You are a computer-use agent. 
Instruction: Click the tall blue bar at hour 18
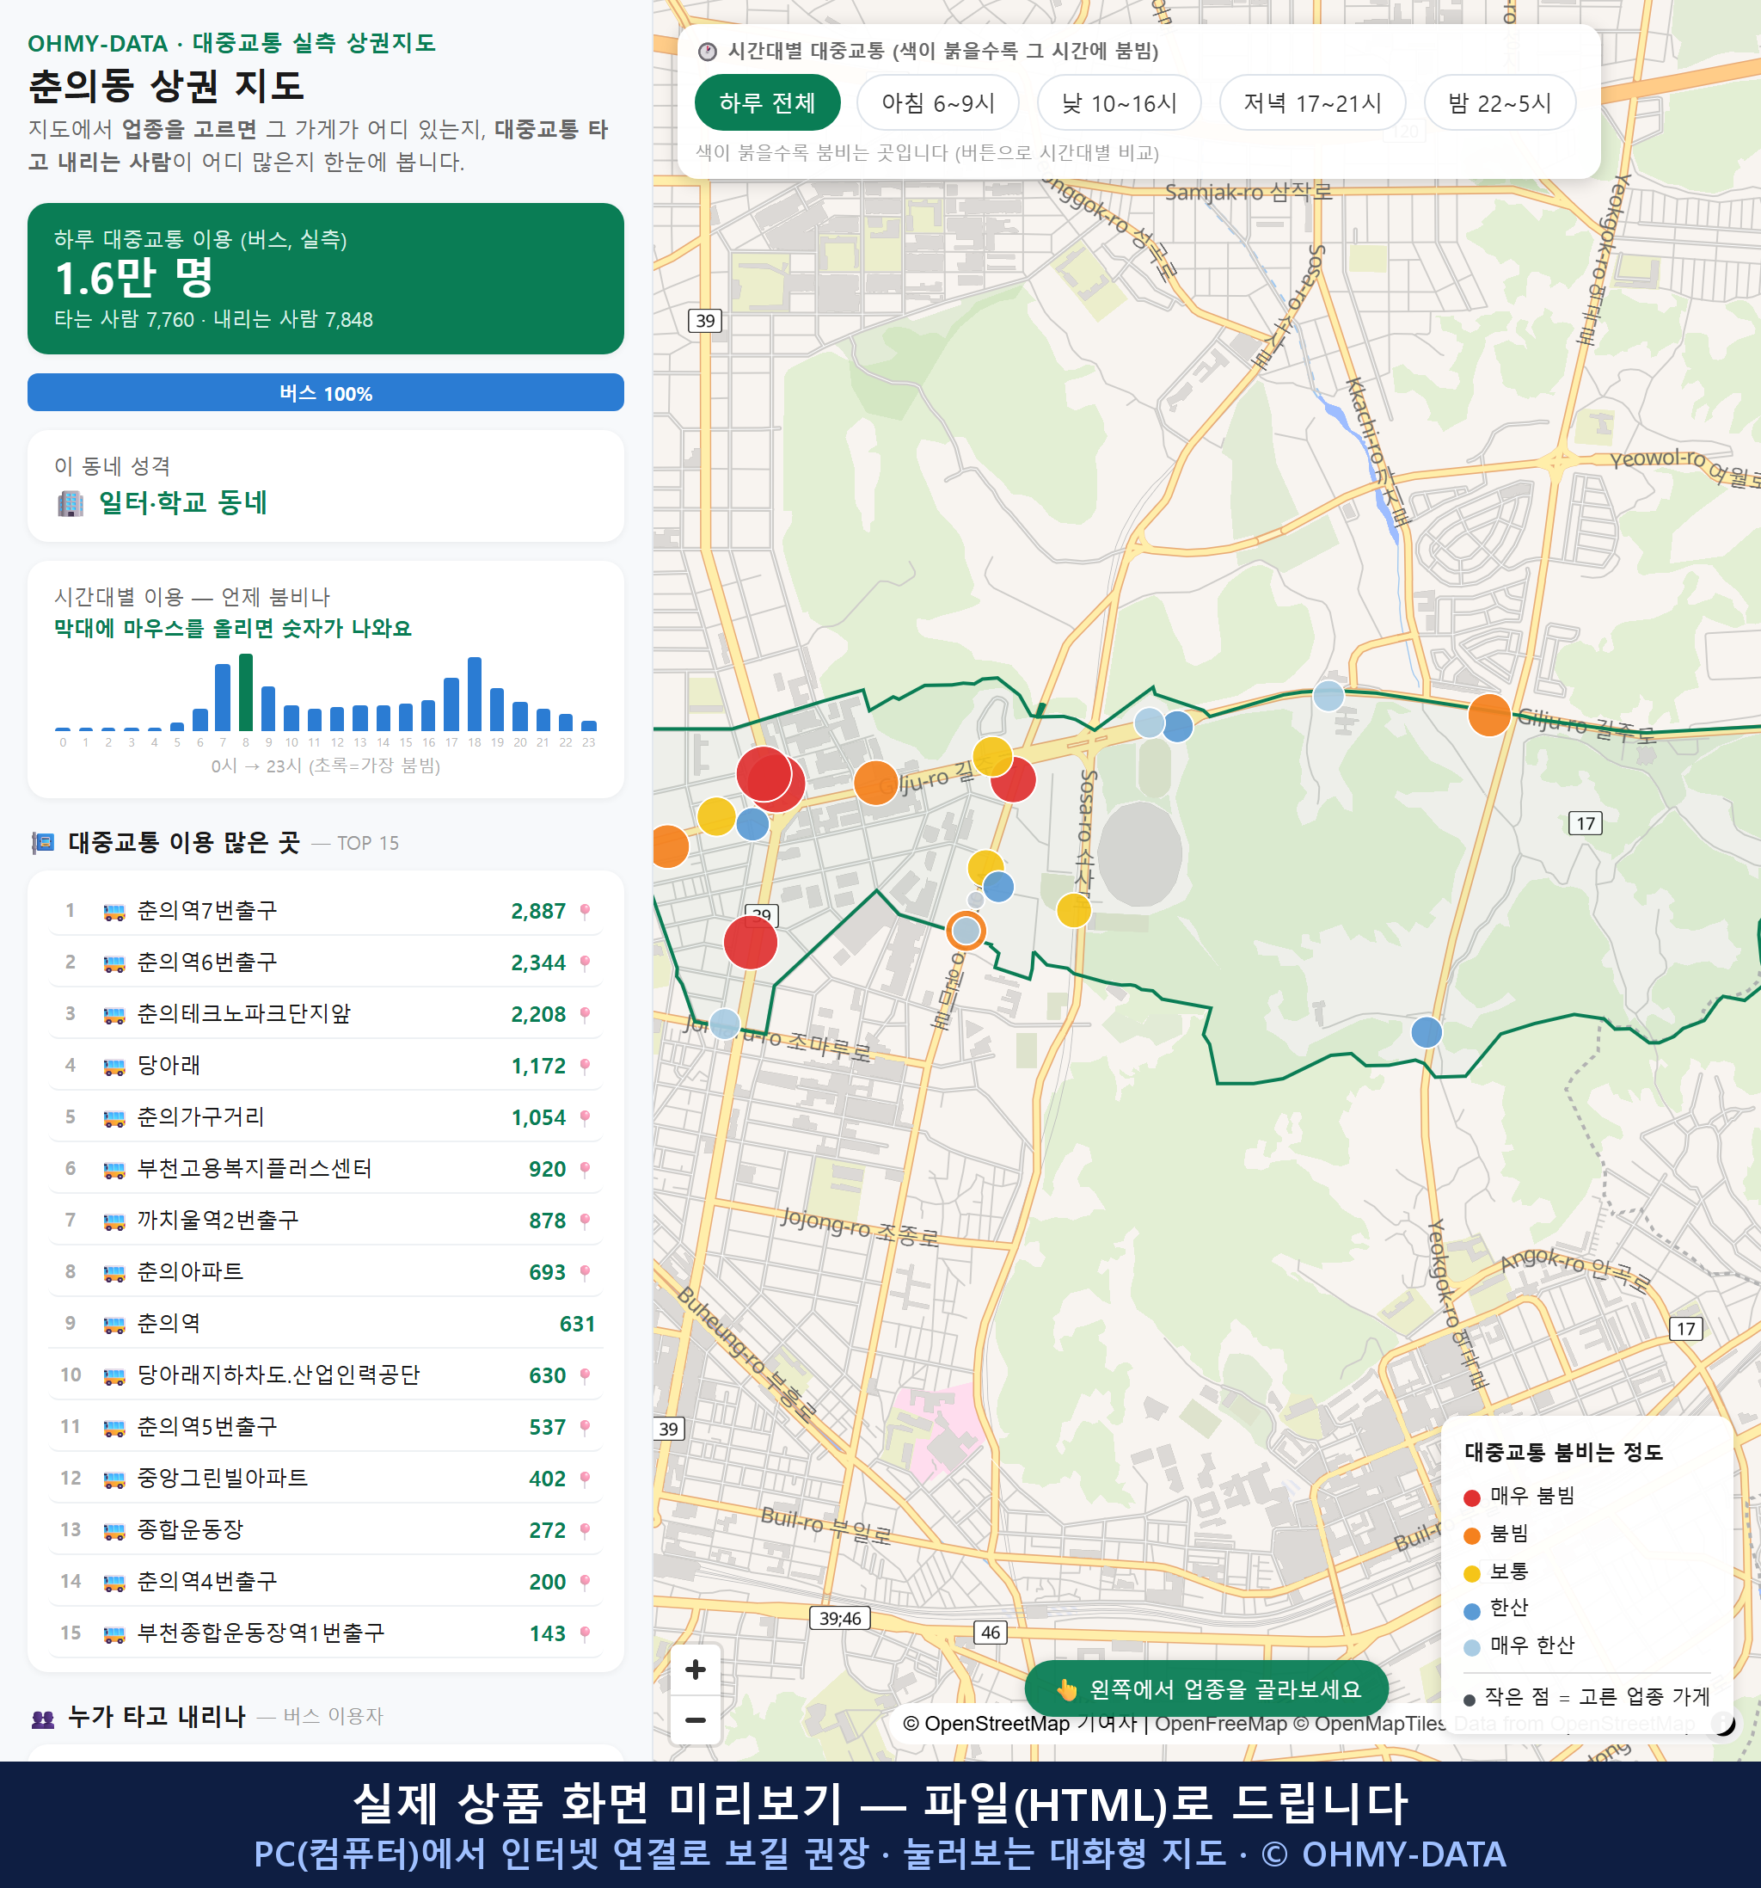coord(475,693)
